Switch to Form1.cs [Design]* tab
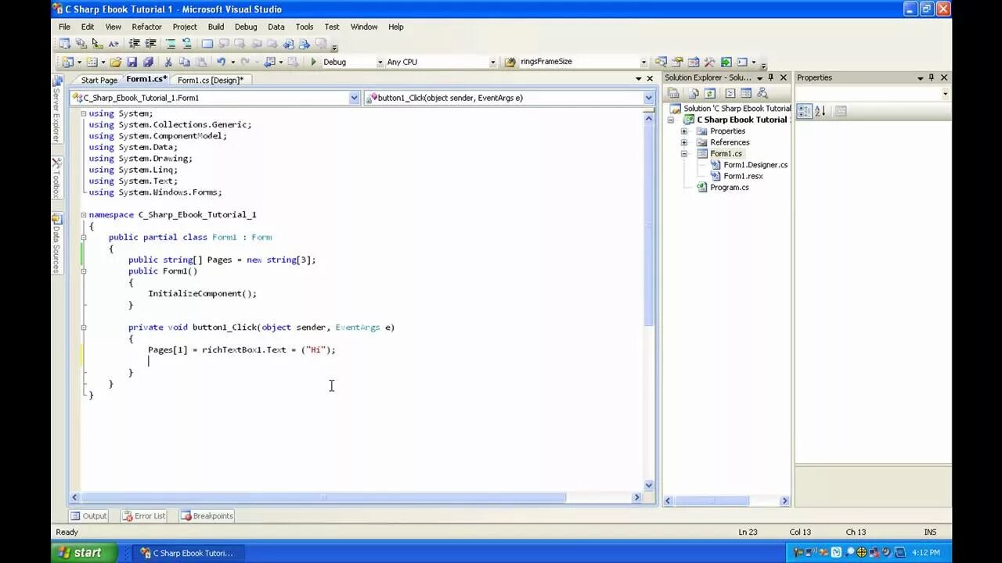 [210, 80]
